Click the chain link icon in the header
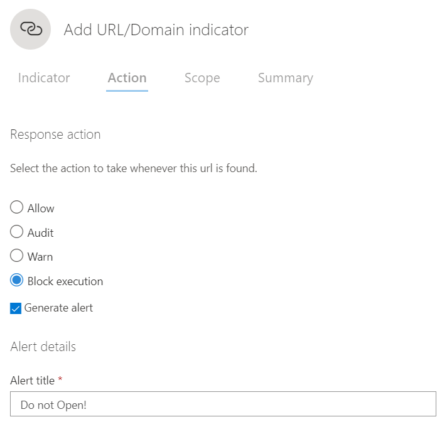 tap(30, 30)
